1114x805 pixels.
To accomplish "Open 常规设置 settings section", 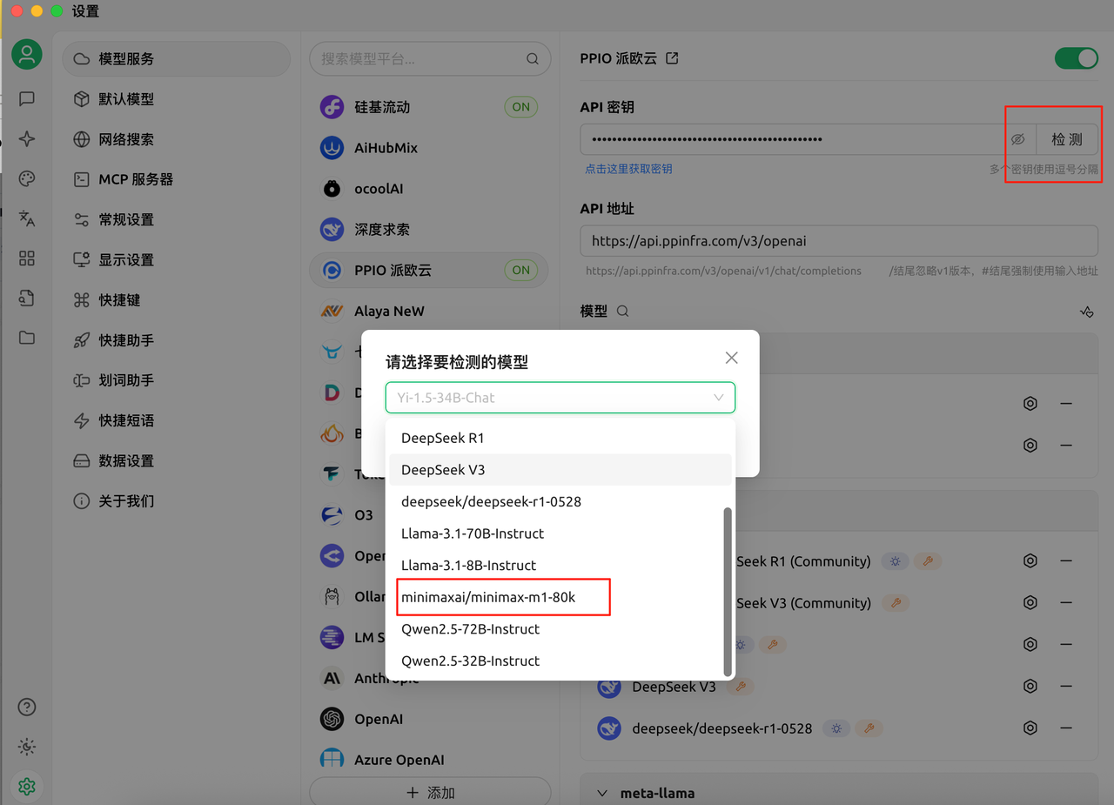I will (x=177, y=219).
